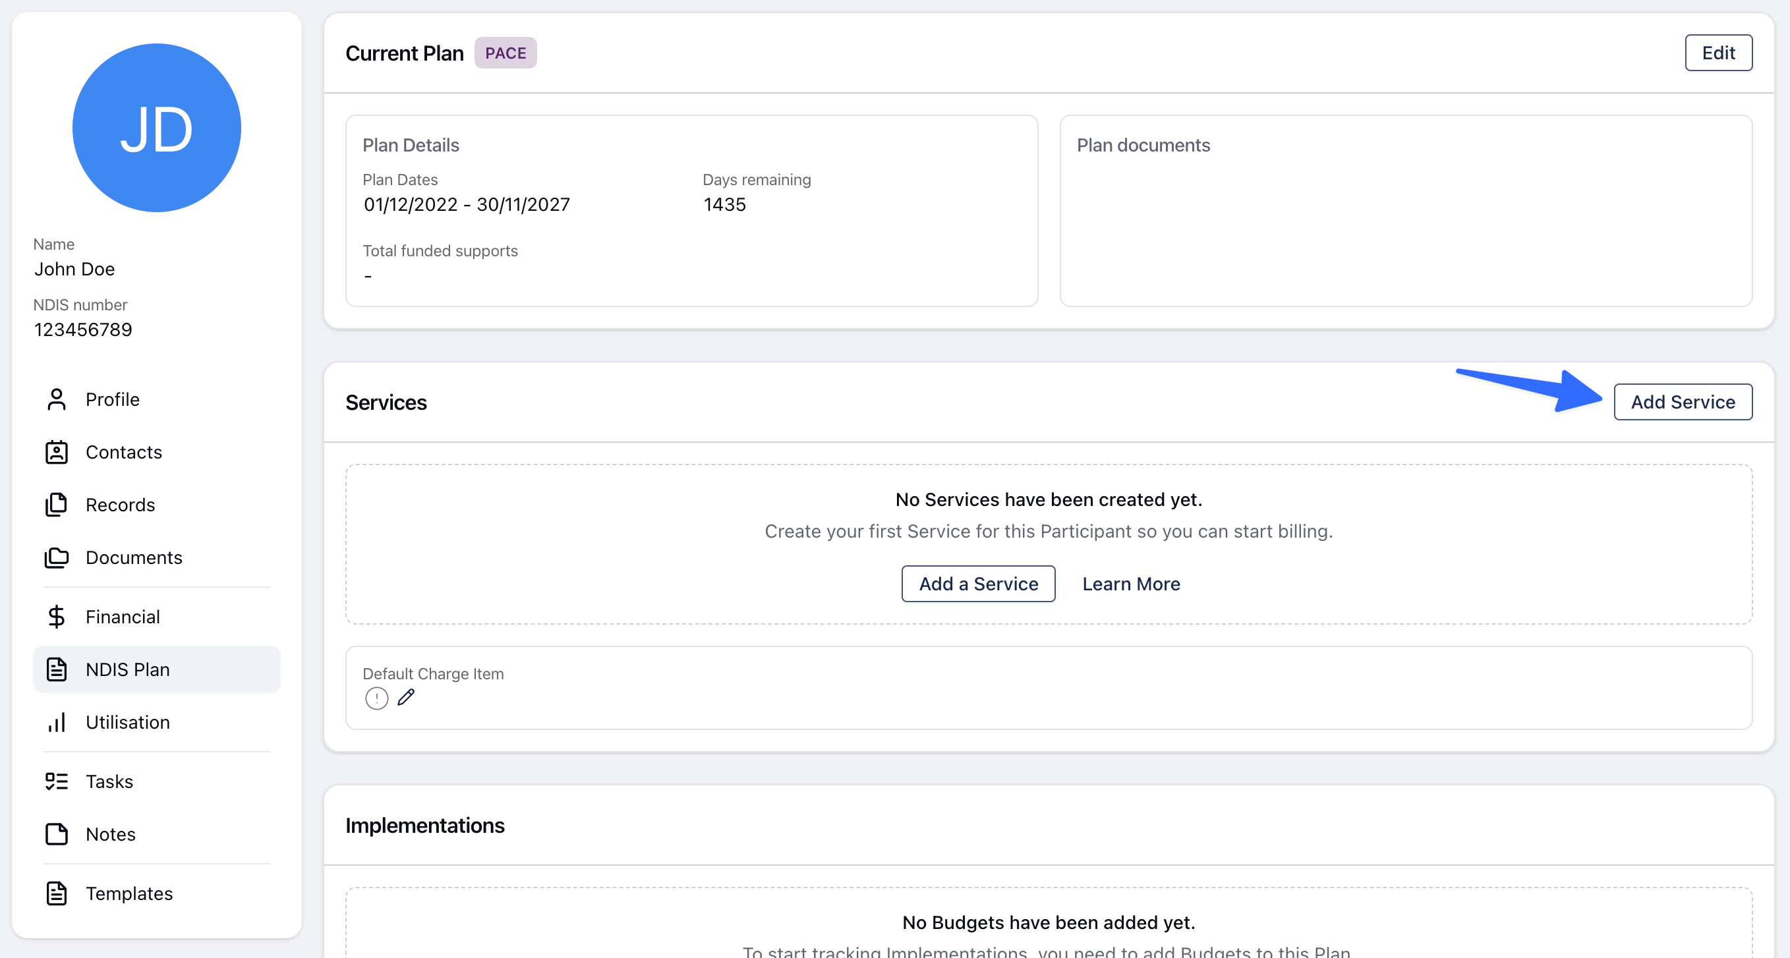This screenshot has width=1790, height=958.
Task: Open the Profile menu item
Action: coord(156,399)
